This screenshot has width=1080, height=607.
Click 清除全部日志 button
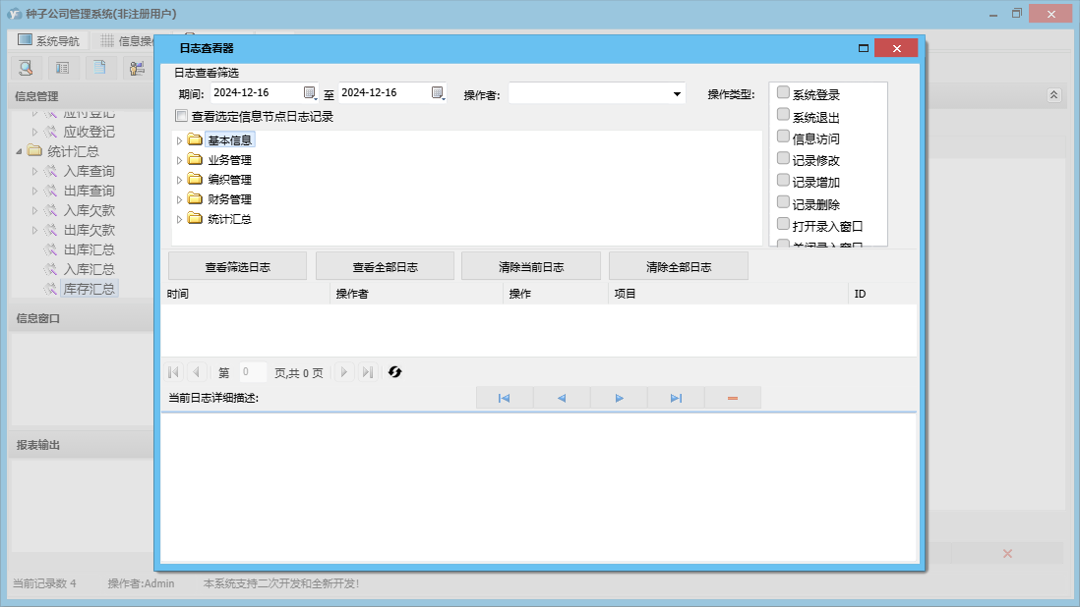679,267
